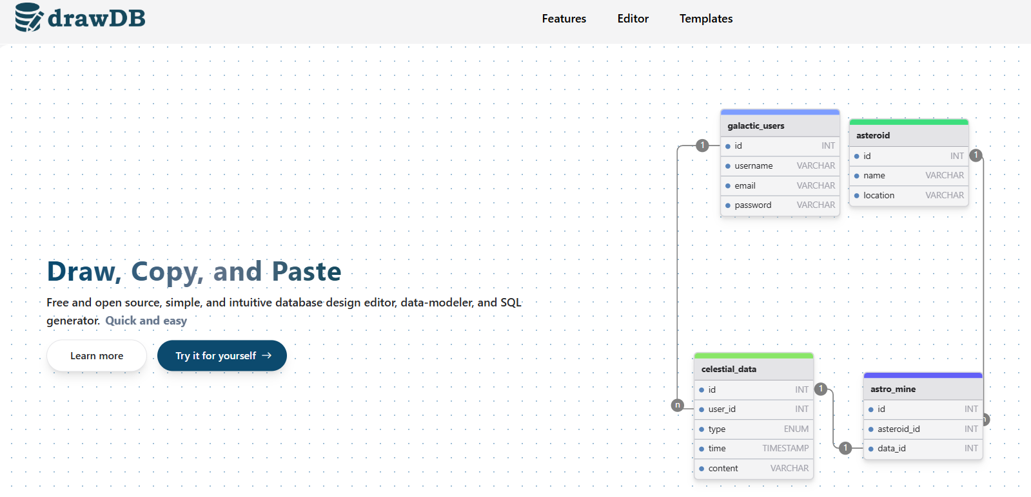Click the location row in asteroid table
This screenshot has width=1031, height=497.
click(908, 195)
